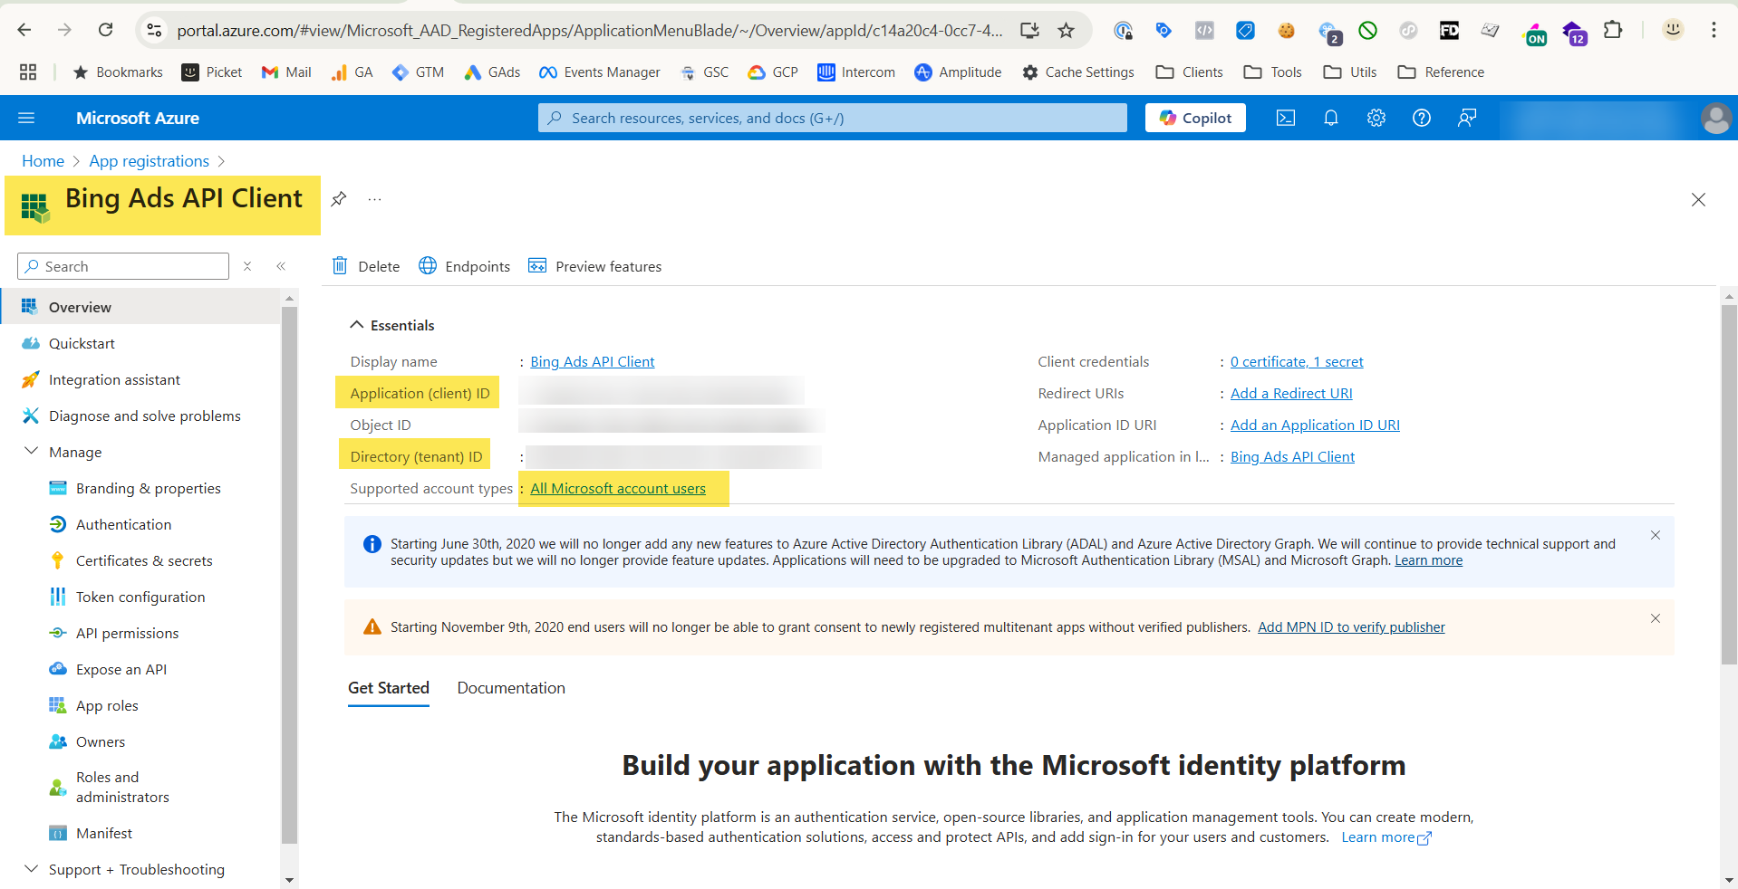This screenshot has width=1738, height=889.
Task: Open the ADAL notice Learn more link
Action: click(1428, 560)
